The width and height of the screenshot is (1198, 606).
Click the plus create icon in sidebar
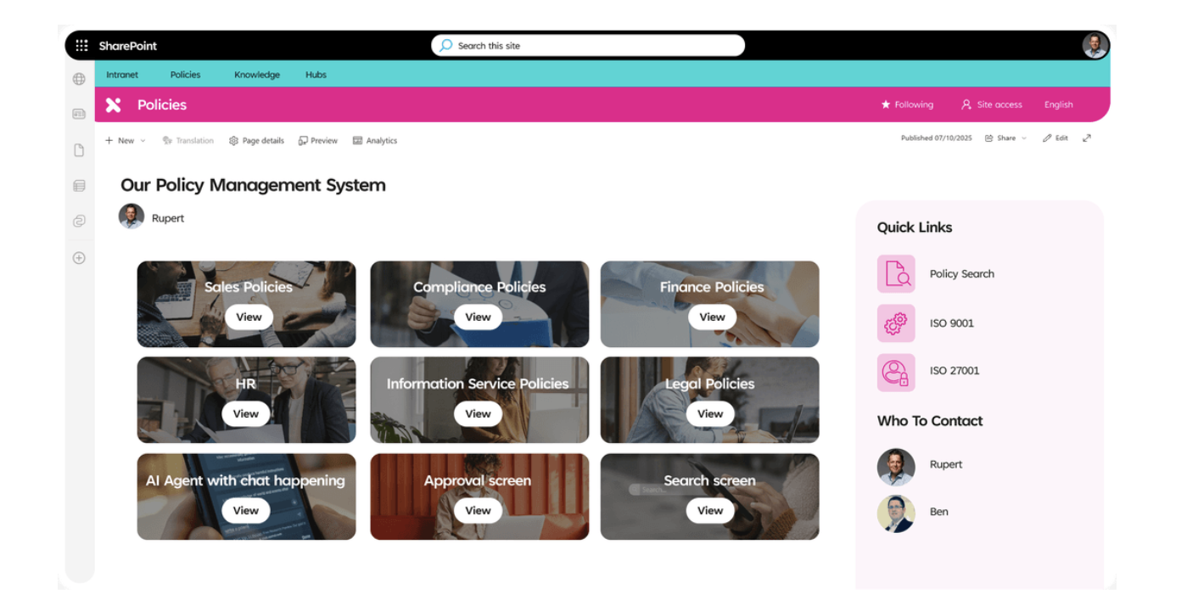click(79, 258)
